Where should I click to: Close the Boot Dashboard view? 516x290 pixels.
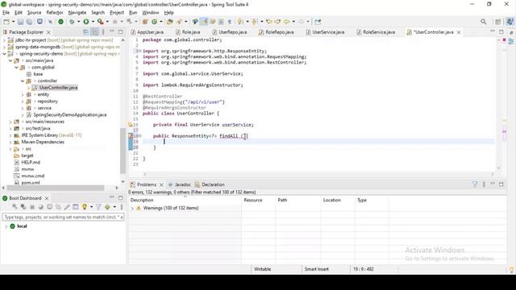[47, 198]
